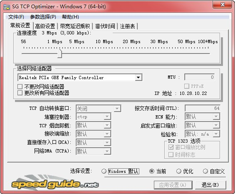Click the MTU input field
This screenshot has width=235, height=194.
(x=200, y=77)
